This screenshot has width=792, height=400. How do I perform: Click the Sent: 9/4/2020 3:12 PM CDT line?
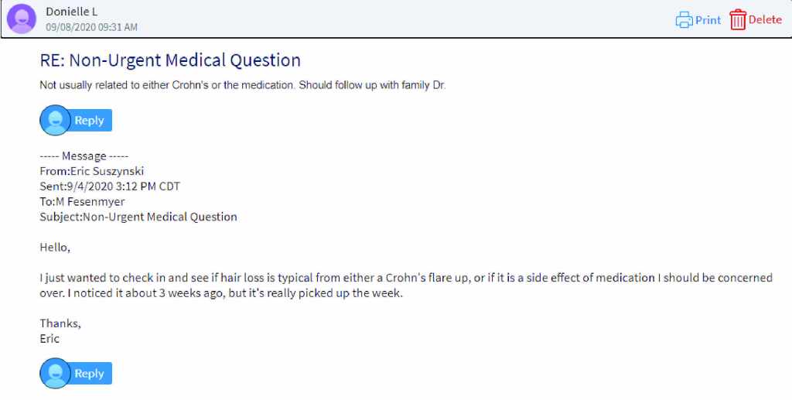110,186
